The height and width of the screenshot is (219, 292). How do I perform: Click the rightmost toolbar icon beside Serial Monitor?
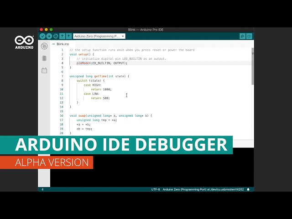pyautogui.click(x=249, y=36)
